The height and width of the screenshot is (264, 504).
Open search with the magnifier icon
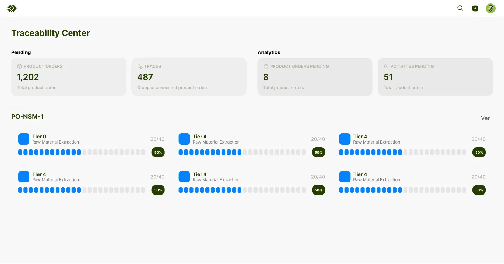[460, 8]
